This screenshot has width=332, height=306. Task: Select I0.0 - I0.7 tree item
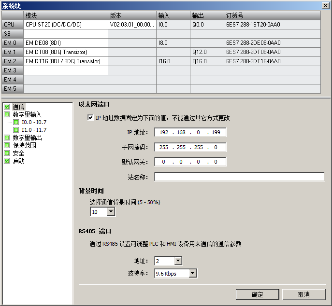34,122
